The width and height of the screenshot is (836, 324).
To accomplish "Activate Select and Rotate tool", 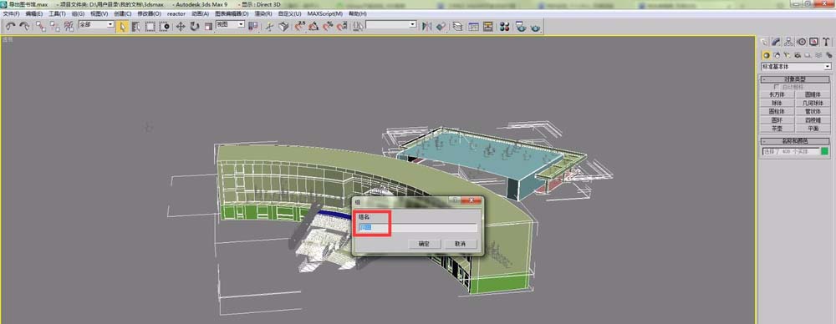I will [x=194, y=26].
